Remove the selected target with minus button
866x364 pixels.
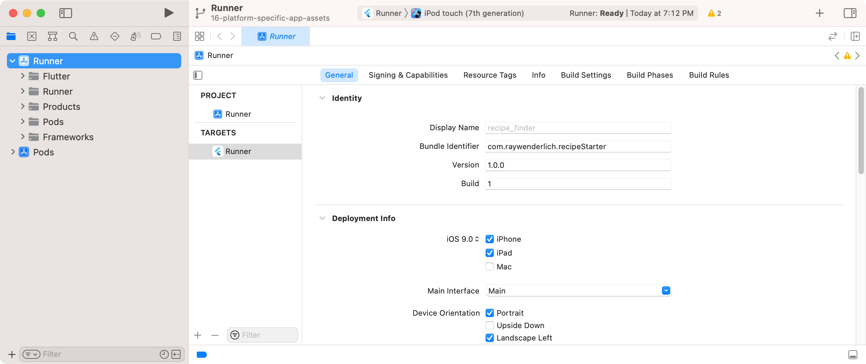tap(215, 335)
